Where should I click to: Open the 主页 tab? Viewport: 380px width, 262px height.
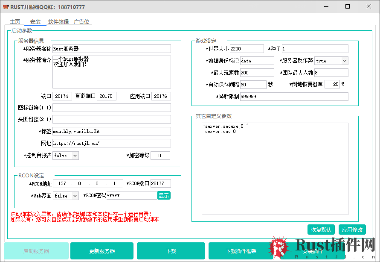15,22
